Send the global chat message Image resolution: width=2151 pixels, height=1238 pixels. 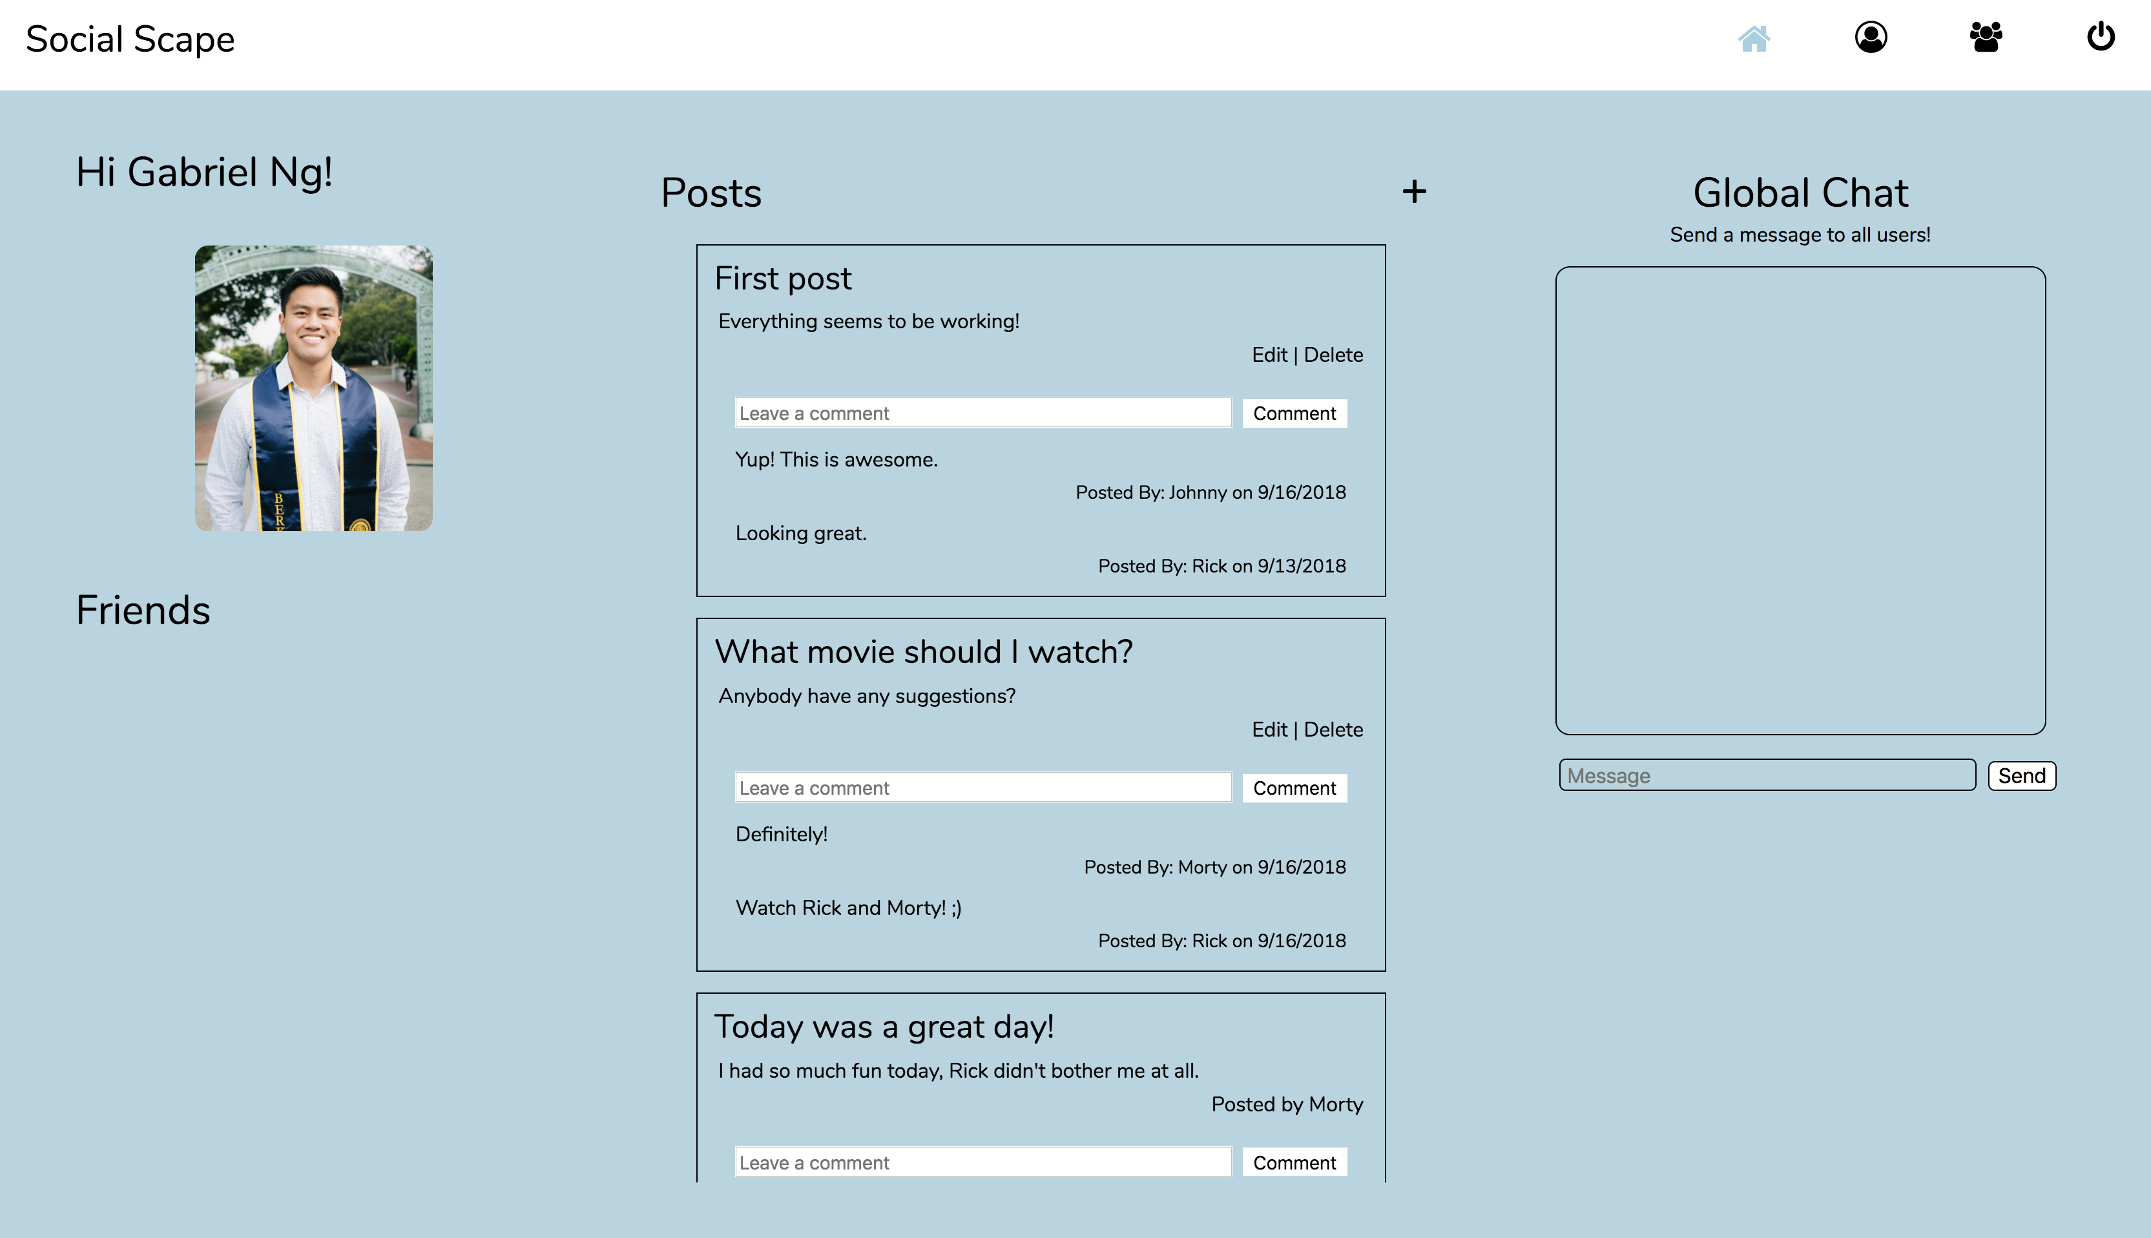(2021, 776)
